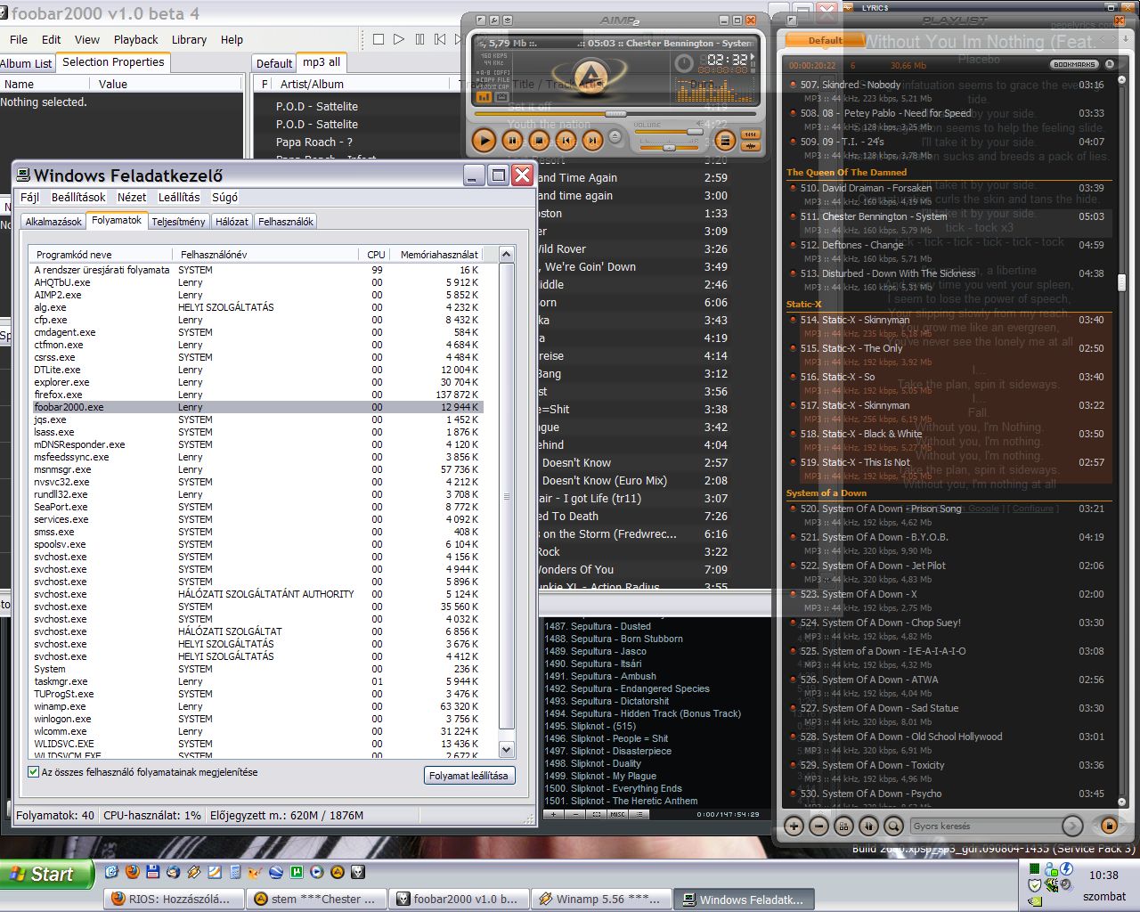Click the playlist quick search go arrow
Image resolution: width=1140 pixels, height=912 pixels.
click(x=1072, y=826)
